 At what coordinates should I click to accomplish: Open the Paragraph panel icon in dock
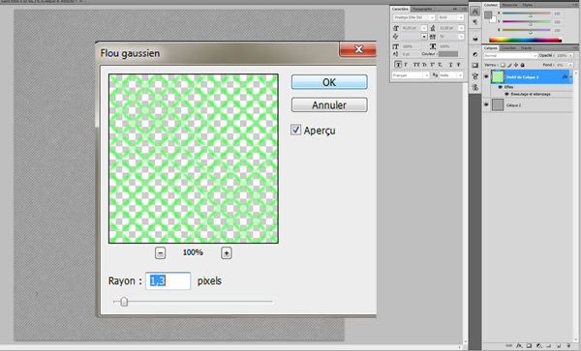tap(475, 22)
